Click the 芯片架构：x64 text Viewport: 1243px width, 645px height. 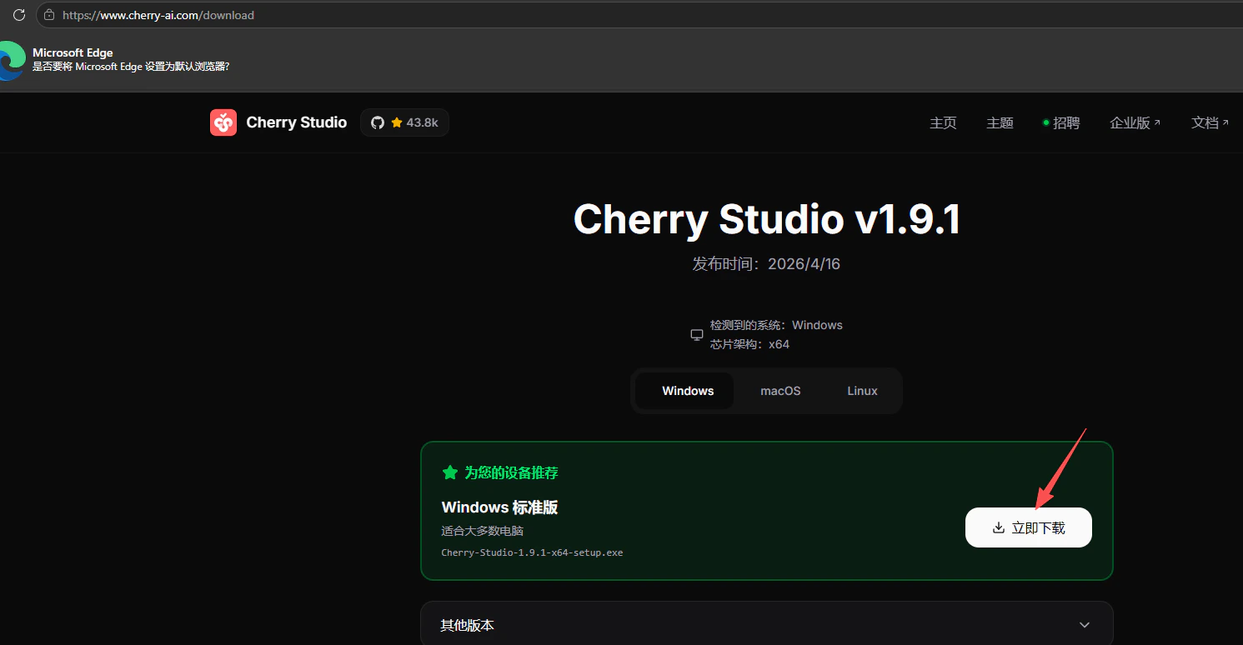pos(749,344)
